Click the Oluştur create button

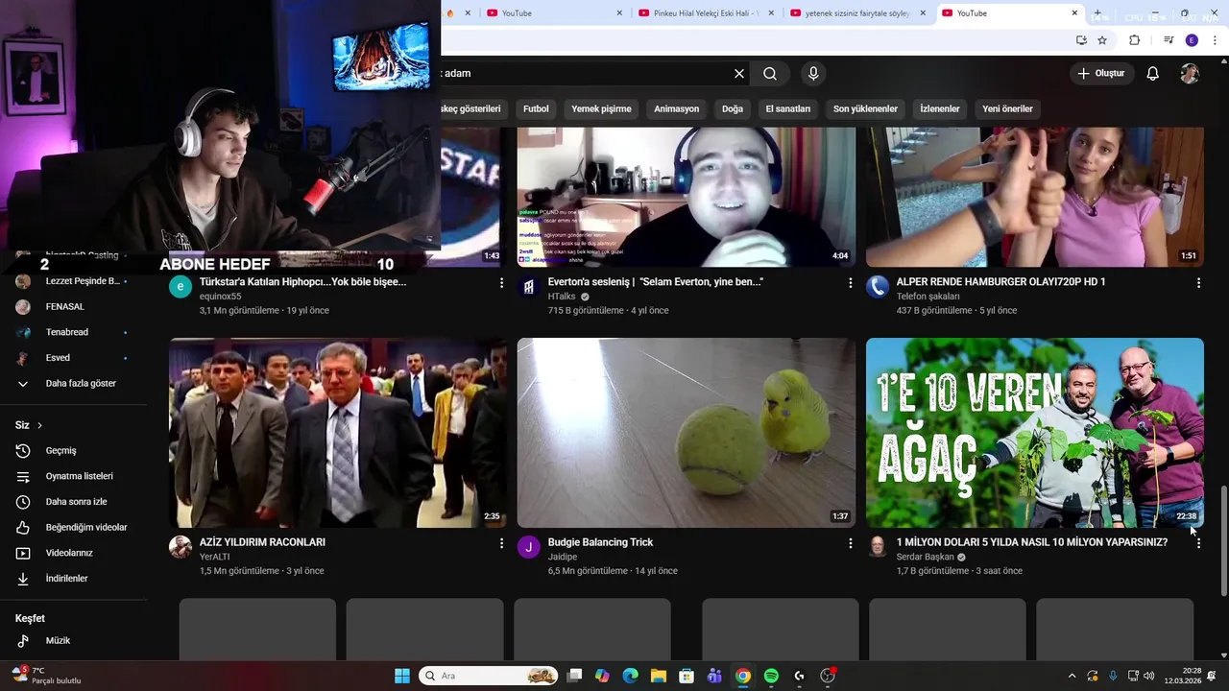(1100, 74)
